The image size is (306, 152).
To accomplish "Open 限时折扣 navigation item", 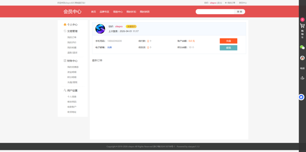I will pyautogui.click(x=131, y=12).
